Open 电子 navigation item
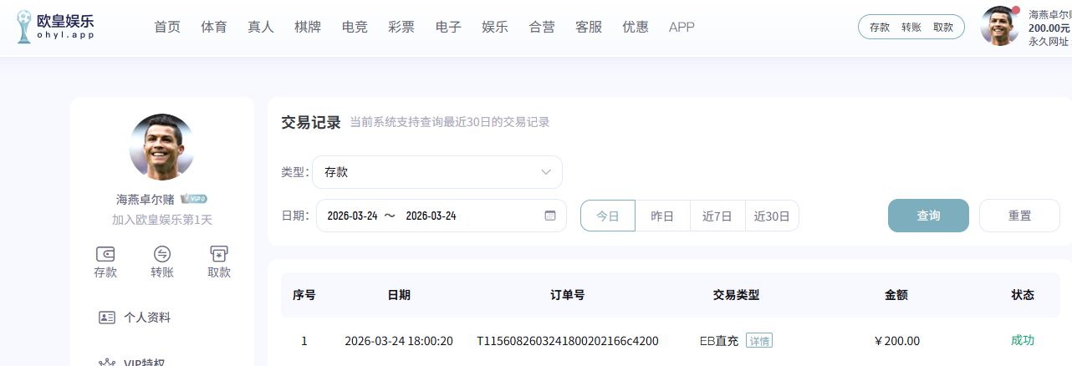This screenshot has width=1072, height=366. coord(448,27)
